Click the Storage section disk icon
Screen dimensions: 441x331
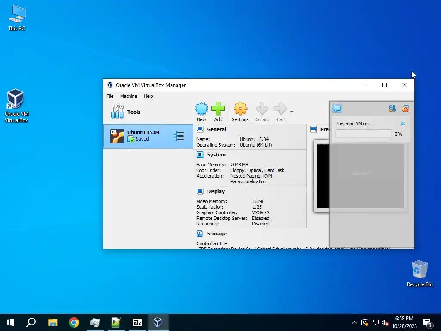click(x=200, y=233)
